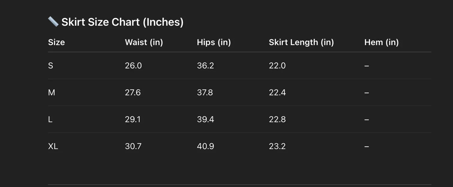Click the S size row label
The image size is (453, 187).
pos(50,66)
